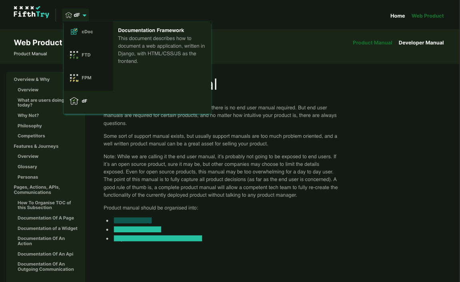Switch to Developer Manual tab
460x282 pixels.
(421, 42)
